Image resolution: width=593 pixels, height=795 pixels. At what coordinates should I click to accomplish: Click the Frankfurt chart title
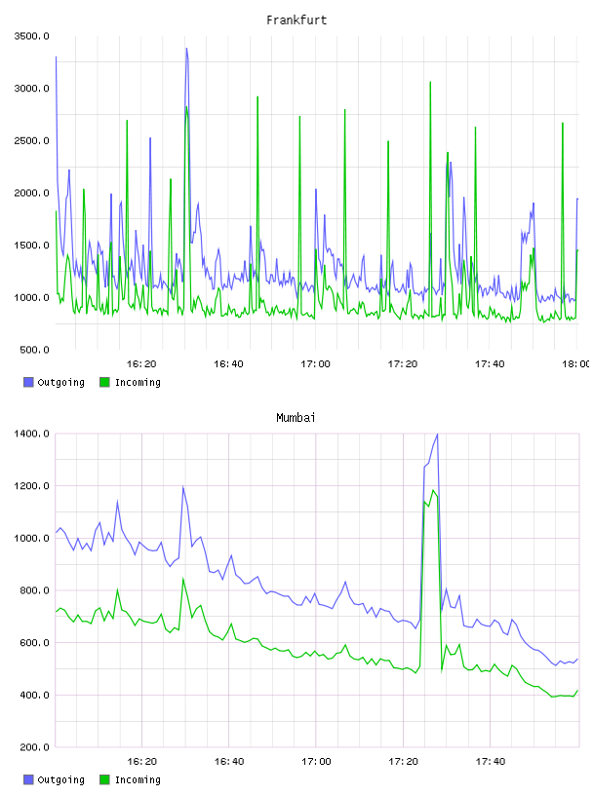[x=296, y=20]
